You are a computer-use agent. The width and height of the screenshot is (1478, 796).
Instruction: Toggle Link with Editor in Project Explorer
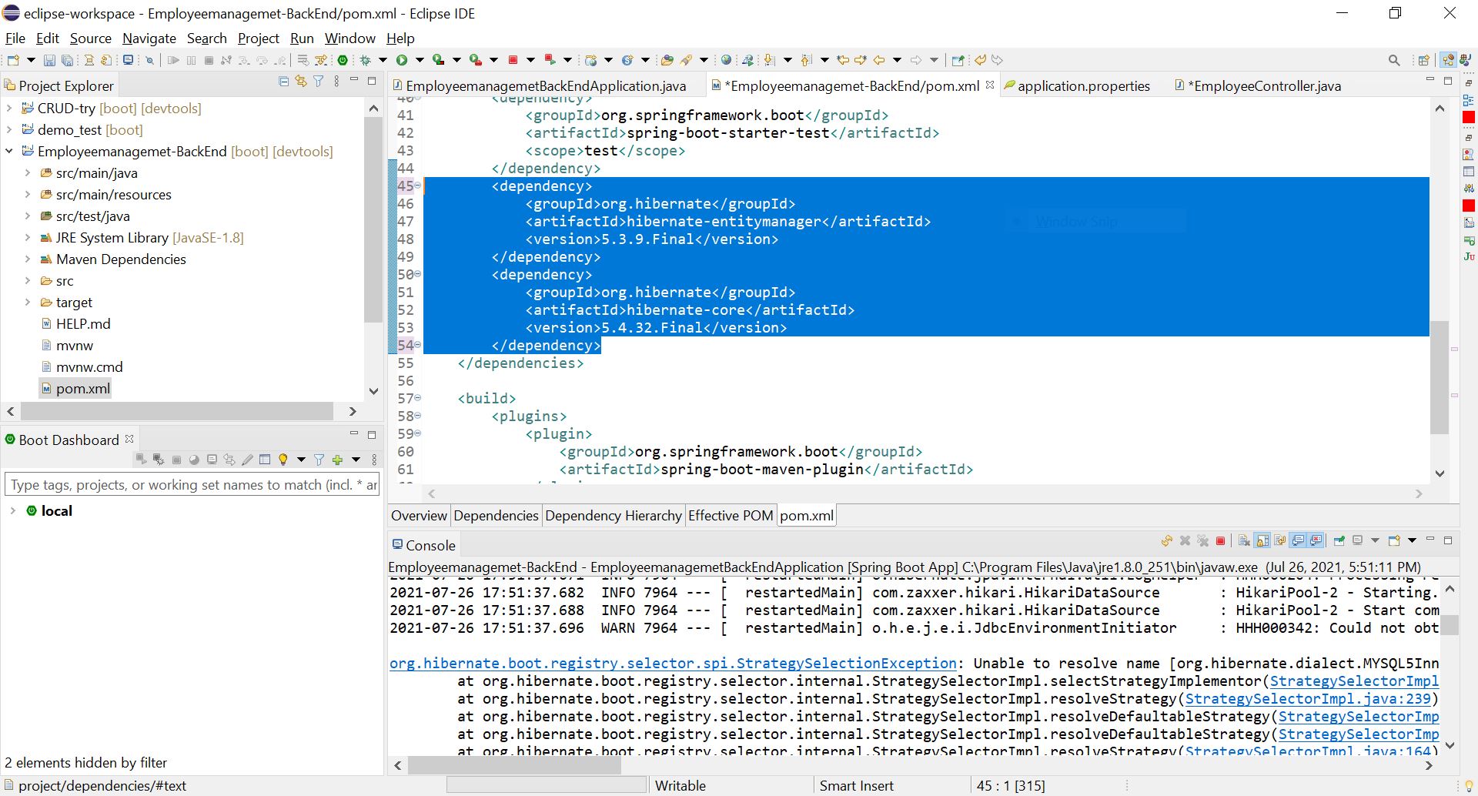(x=301, y=81)
